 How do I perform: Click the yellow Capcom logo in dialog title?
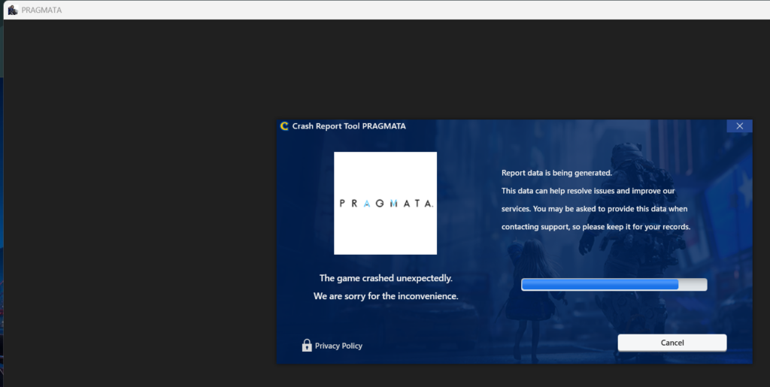coord(283,126)
